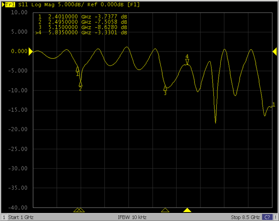Viewport: 279px width, 221px height.
Task: Click the C? correction status indicator
Action: point(267,217)
